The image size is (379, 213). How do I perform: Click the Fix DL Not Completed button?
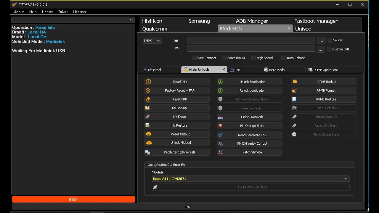click(x=251, y=187)
